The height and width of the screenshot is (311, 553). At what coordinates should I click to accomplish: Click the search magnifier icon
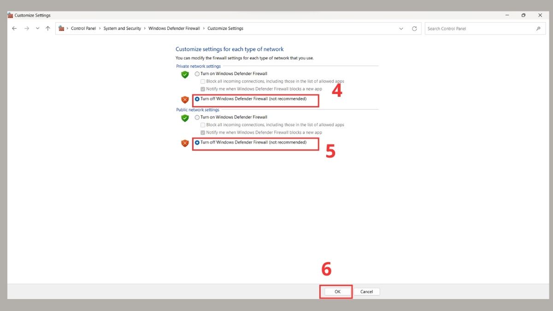click(538, 29)
